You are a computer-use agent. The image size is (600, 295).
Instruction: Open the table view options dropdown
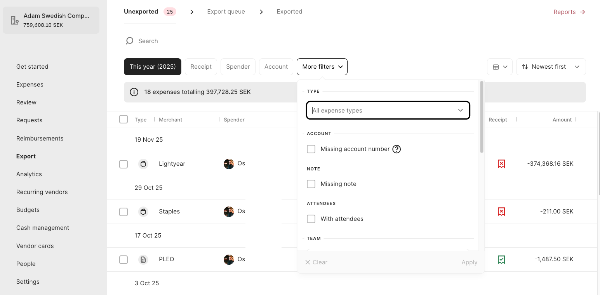click(x=500, y=67)
